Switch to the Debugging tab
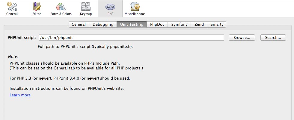 (x=102, y=25)
